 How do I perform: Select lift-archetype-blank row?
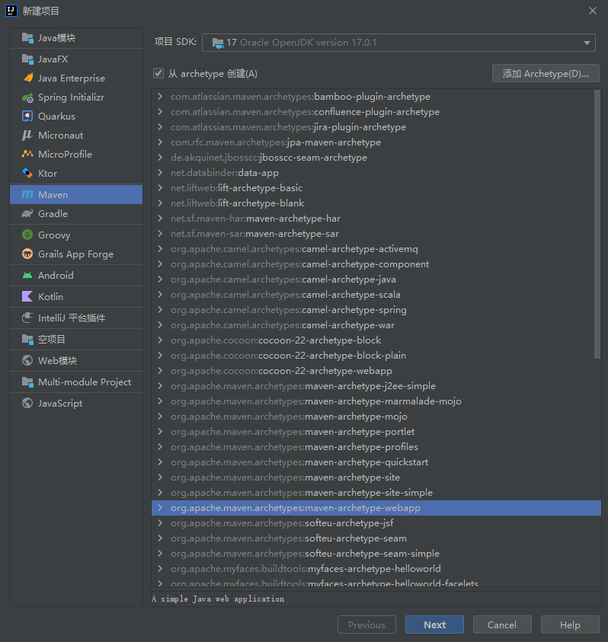click(373, 203)
